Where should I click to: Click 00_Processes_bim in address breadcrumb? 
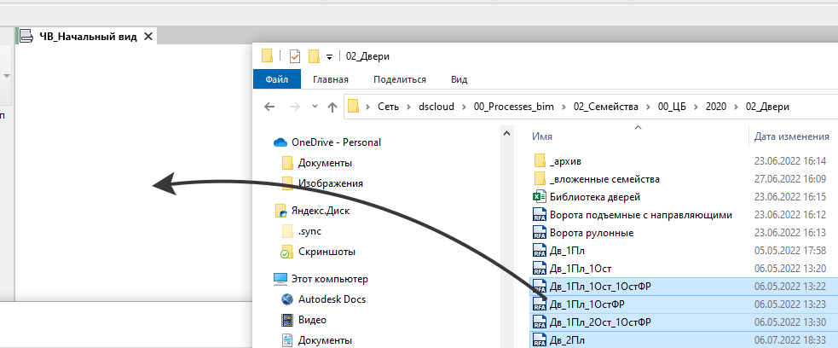tap(513, 107)
